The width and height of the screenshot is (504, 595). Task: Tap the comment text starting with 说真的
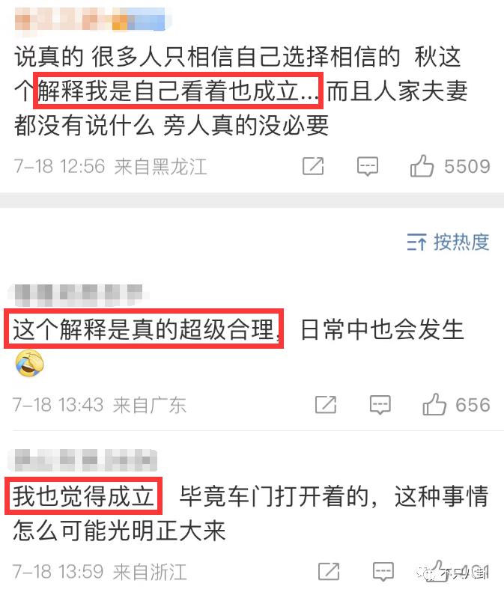coord(241,91)
